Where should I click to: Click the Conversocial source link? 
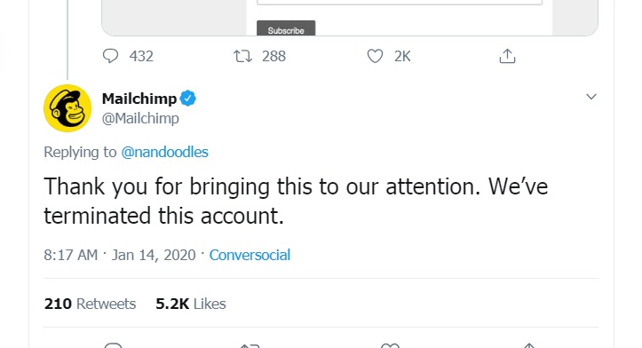250,255
